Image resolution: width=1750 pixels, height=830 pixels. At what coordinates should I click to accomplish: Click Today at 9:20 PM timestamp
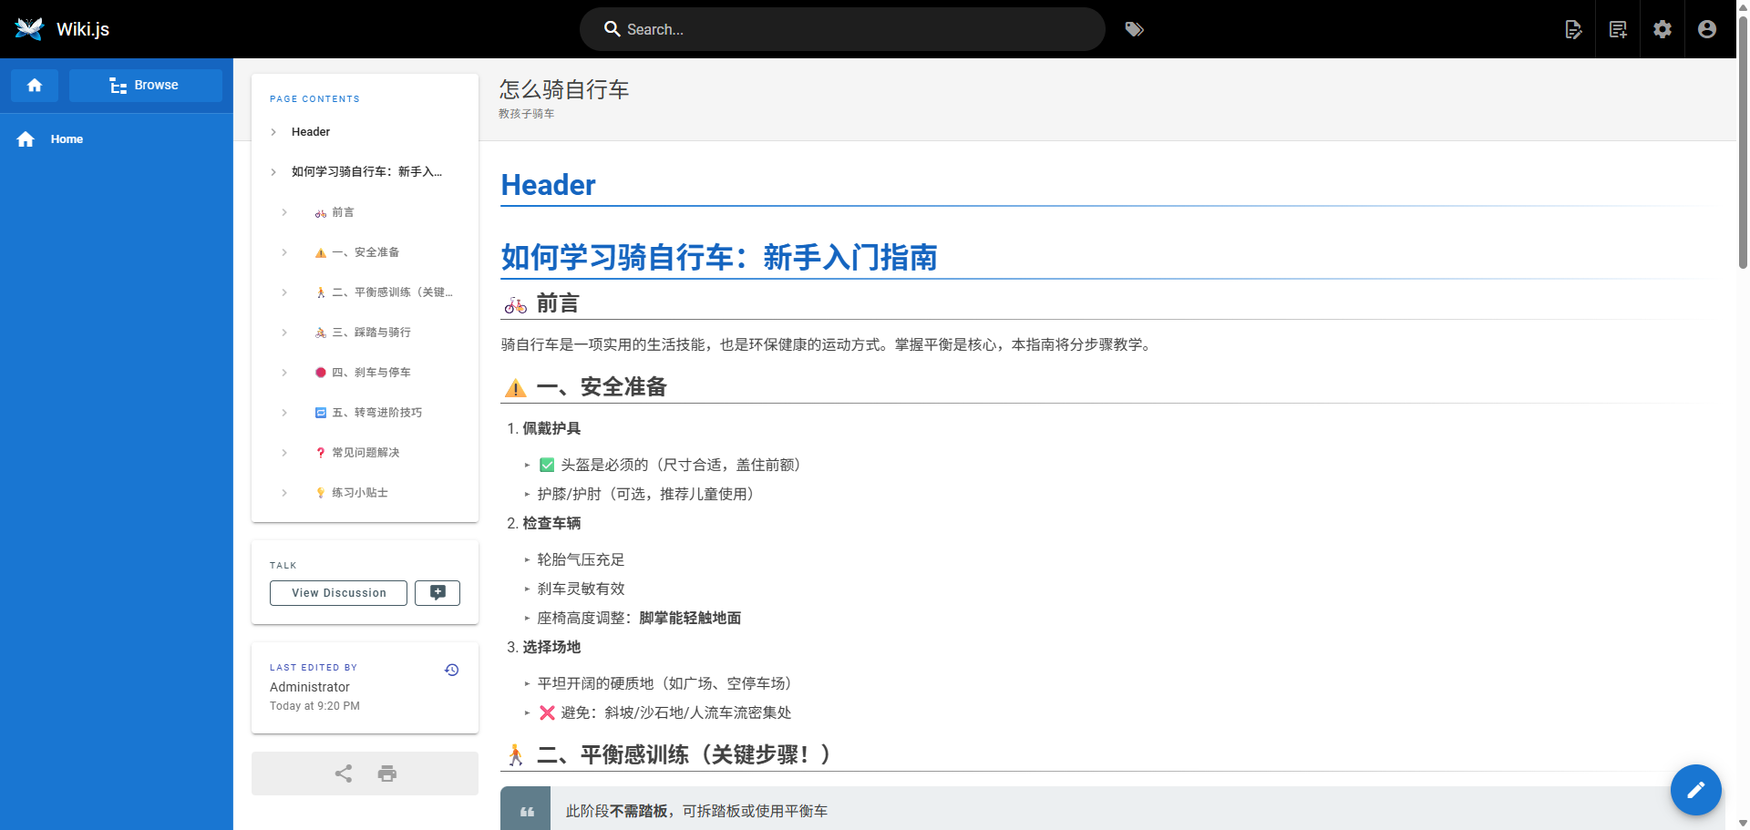pyautogui.click(x=314, y=706)
